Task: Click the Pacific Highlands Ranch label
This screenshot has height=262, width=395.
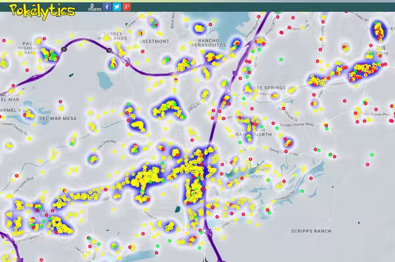Action: (x=30, y=48)
